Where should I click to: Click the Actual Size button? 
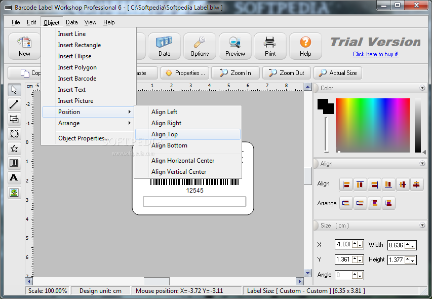pos(338,73)
